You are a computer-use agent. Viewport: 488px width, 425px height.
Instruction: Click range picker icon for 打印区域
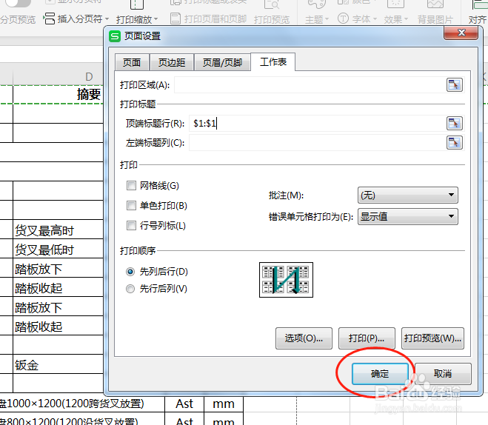pos(455,84)
